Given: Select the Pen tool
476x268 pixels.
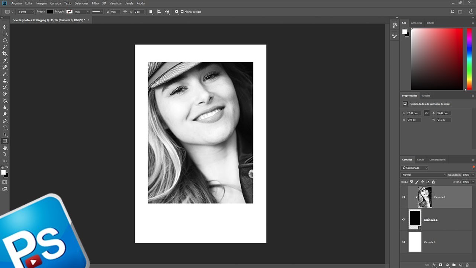Looking at the screenshot, I should click(x=5, y=121).
